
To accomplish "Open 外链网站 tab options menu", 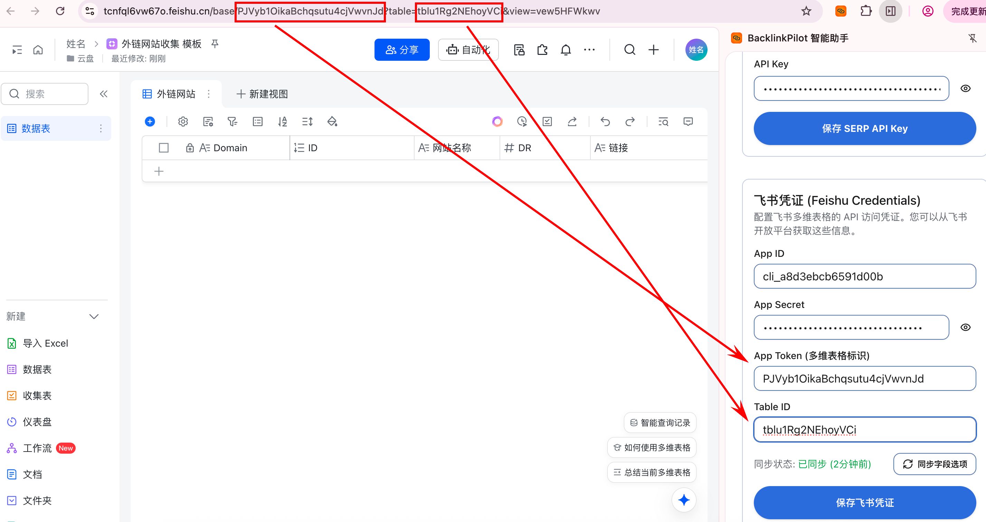I will [209, 94].
